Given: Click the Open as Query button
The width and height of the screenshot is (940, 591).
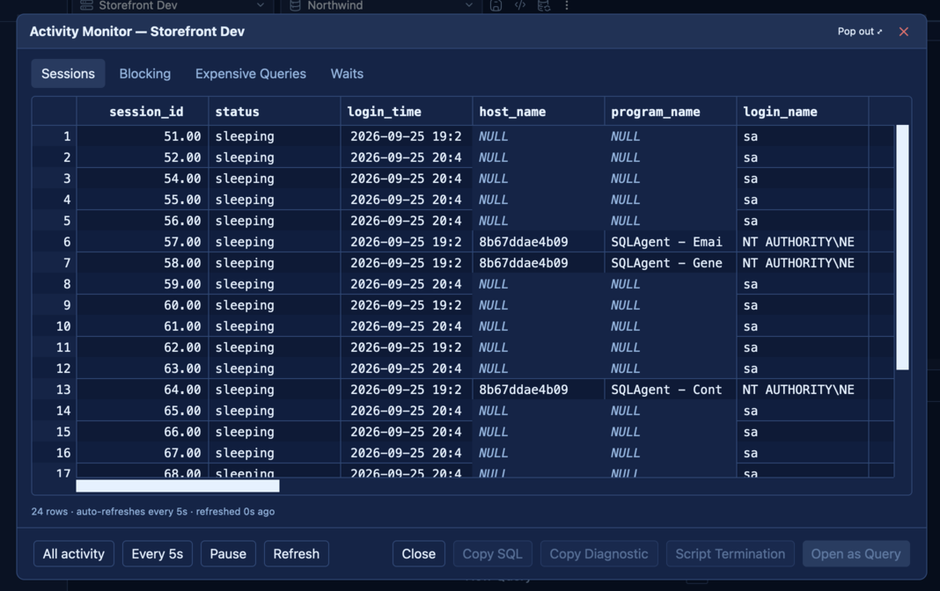Looking at the screenshot, I should pyautogui.click(x=856, y=554).
